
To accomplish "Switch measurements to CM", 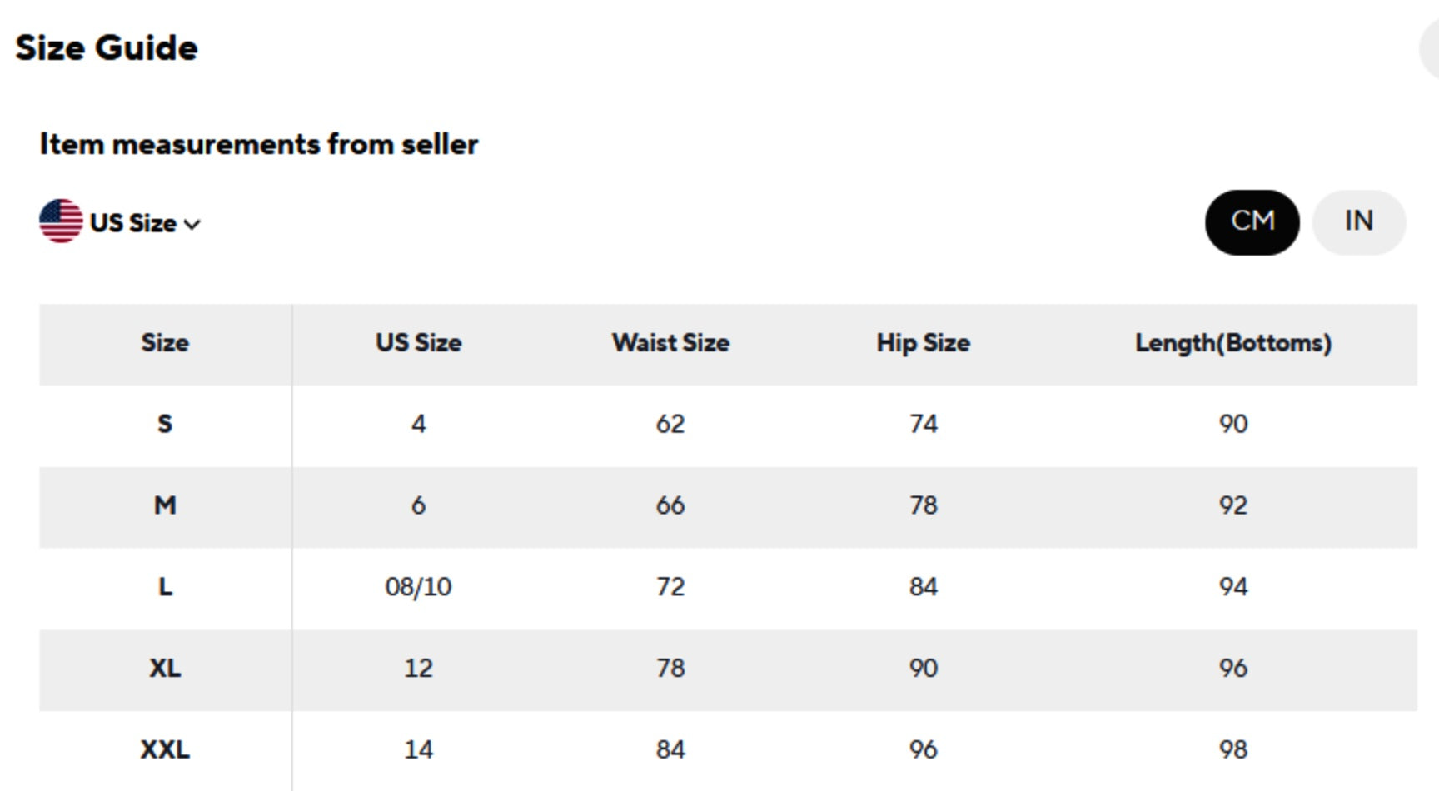I will pos(1252,222).
